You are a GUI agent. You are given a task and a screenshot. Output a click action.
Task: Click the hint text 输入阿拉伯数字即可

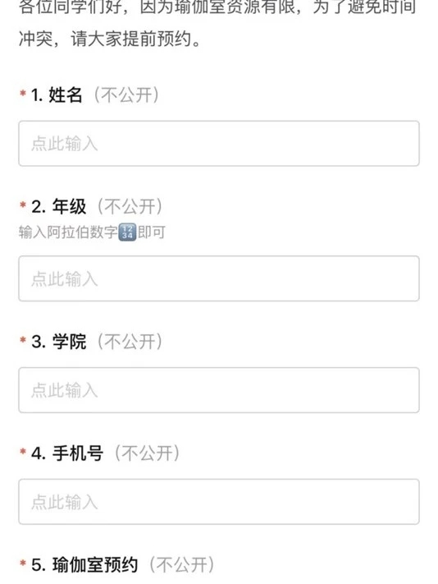[92, 232]
